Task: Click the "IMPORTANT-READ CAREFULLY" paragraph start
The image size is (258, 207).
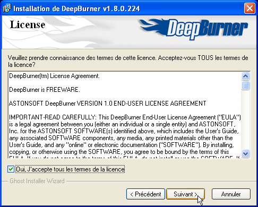Action: [53, 117]
